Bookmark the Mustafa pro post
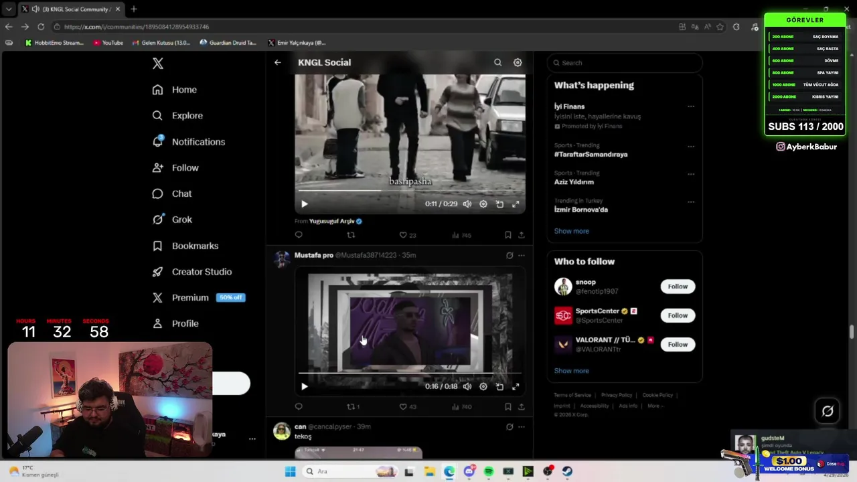The width and height of the screenshot is (857, 482). click(508, 406)
